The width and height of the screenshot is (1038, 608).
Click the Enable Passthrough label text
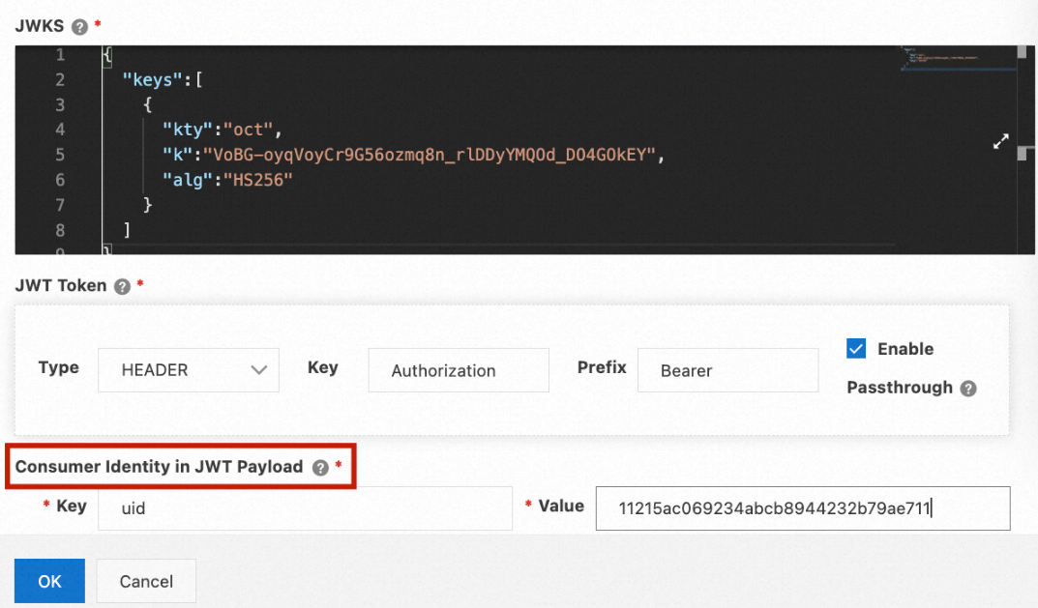pyautogui.click(x=900, y=368)
